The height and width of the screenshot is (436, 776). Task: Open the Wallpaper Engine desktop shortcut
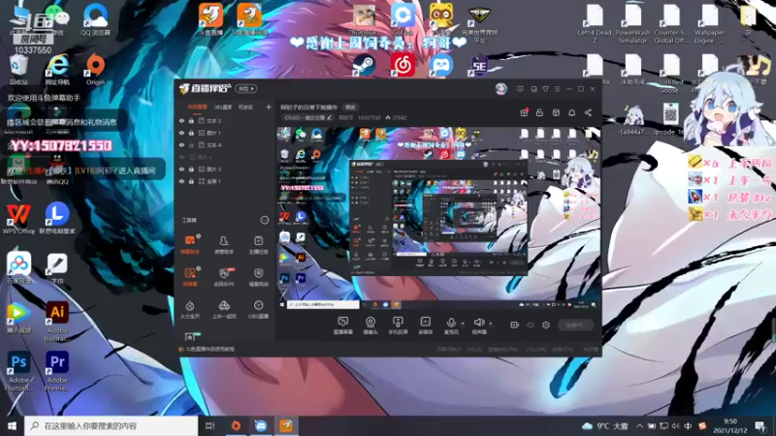pos(709,23)
